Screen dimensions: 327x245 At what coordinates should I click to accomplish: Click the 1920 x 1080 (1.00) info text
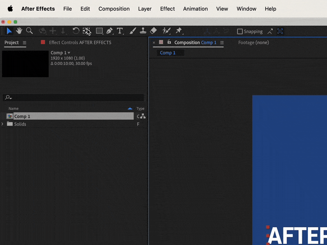(68, 58)
